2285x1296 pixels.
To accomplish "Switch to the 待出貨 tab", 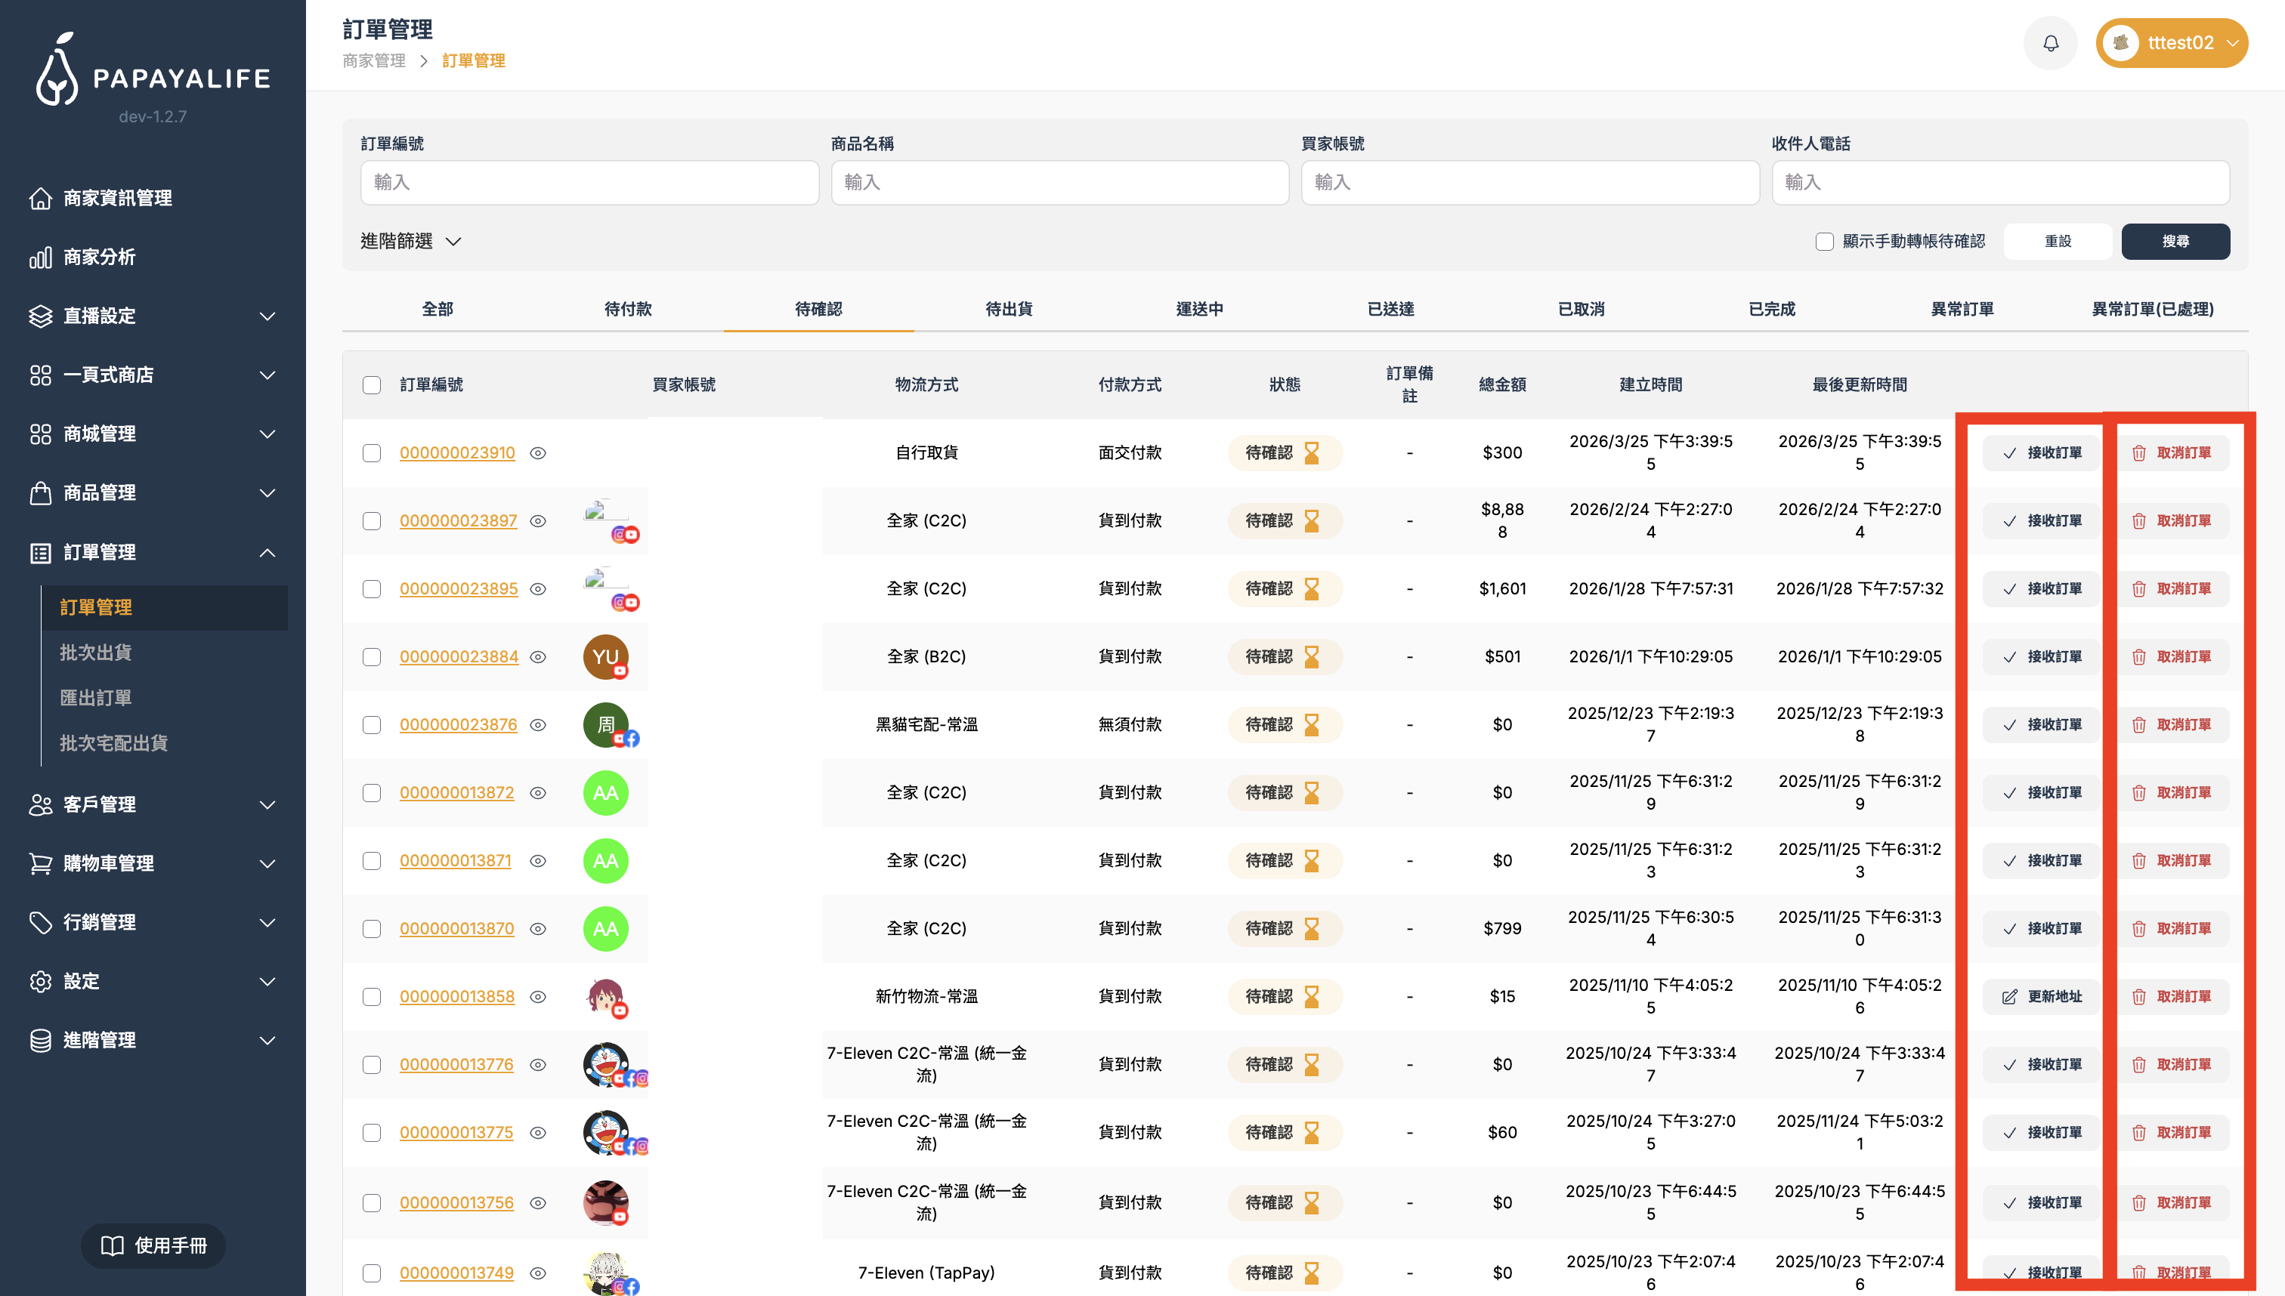I will click(1008, 309).
